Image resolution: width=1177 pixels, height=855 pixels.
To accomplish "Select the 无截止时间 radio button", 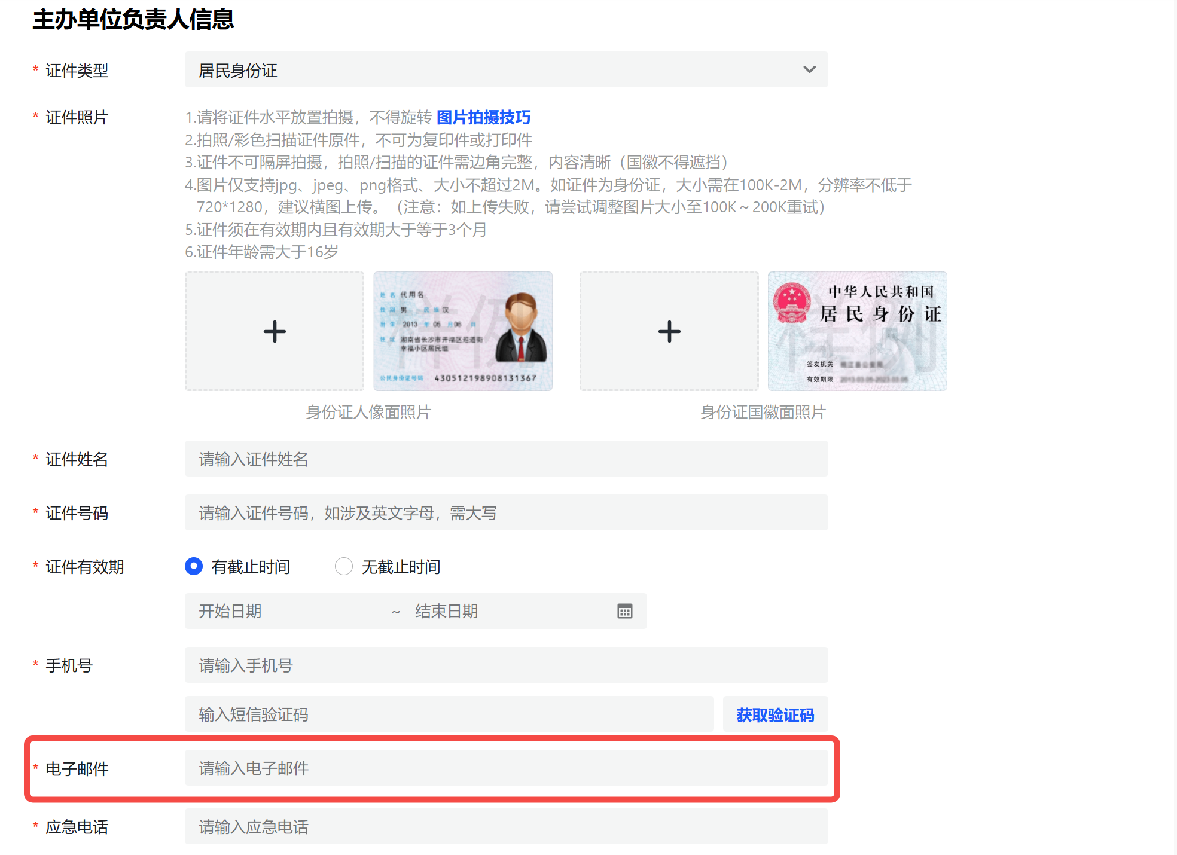I will click(344, 566).
